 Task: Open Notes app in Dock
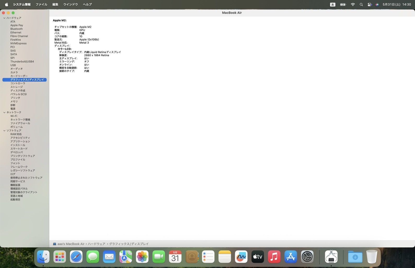coord(225,257)
